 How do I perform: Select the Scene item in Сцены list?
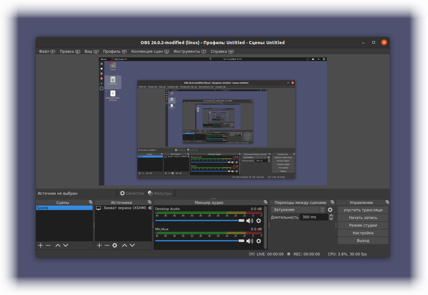[64, 208]
